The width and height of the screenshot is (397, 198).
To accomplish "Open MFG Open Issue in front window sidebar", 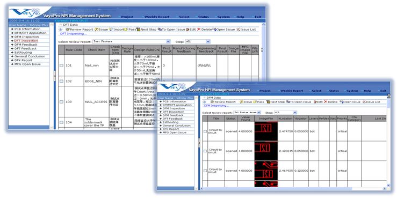I will (175, 133).
